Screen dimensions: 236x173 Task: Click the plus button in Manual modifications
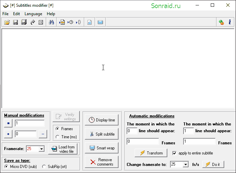pyautogui.click(x=8, y=134)
